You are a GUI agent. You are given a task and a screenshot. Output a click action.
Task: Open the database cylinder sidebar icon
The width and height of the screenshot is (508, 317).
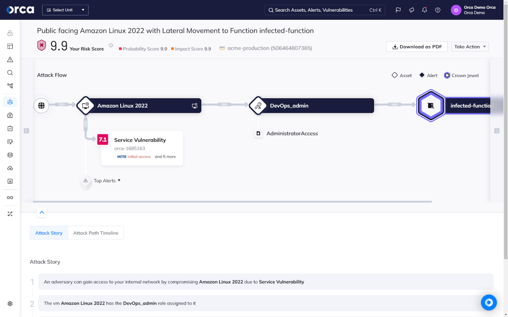coord(10,155)
